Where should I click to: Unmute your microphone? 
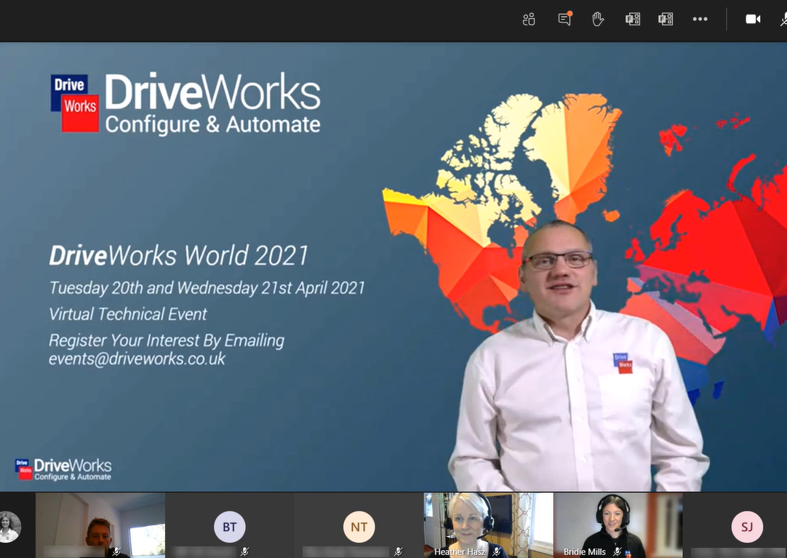[x=783, y=19]
